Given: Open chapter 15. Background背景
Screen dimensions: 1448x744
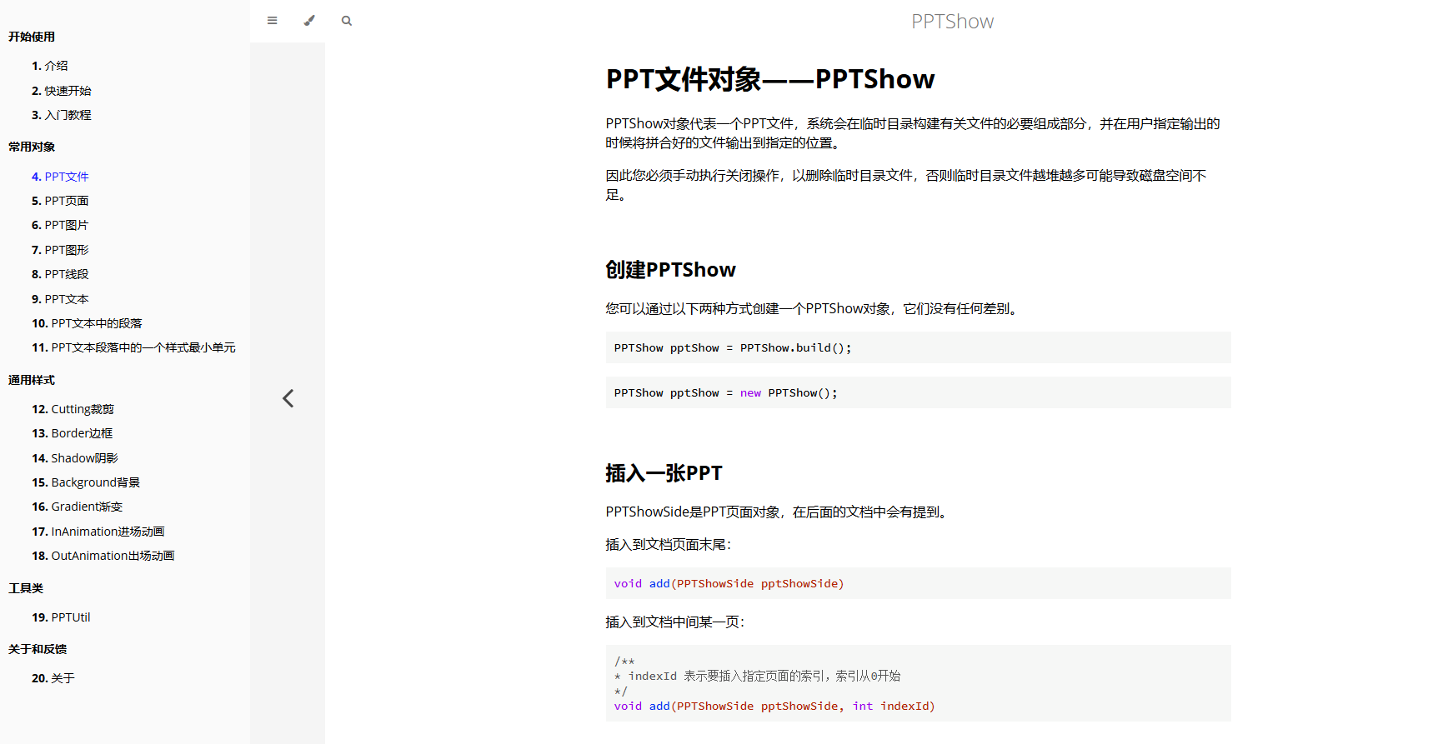Looking at the screenshot, I should 86,482.
